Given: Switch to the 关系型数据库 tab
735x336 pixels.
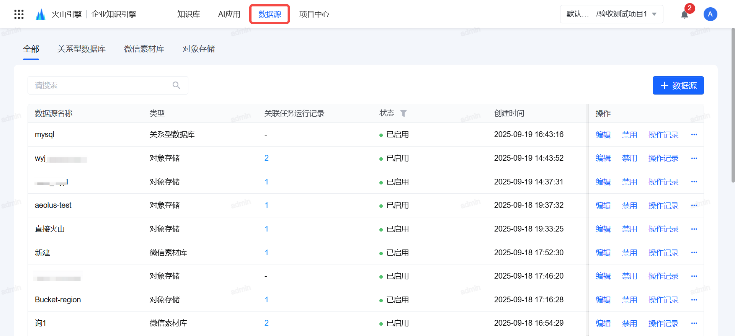Looking at the screenshot, I should 82,49.
